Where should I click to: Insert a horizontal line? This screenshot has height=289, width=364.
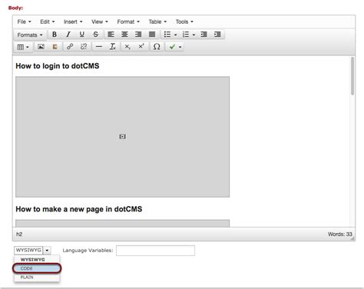pos(99,47)
